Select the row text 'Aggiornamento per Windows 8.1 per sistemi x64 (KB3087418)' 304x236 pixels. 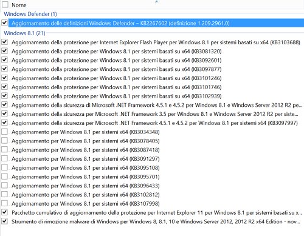tap(86, 150)
